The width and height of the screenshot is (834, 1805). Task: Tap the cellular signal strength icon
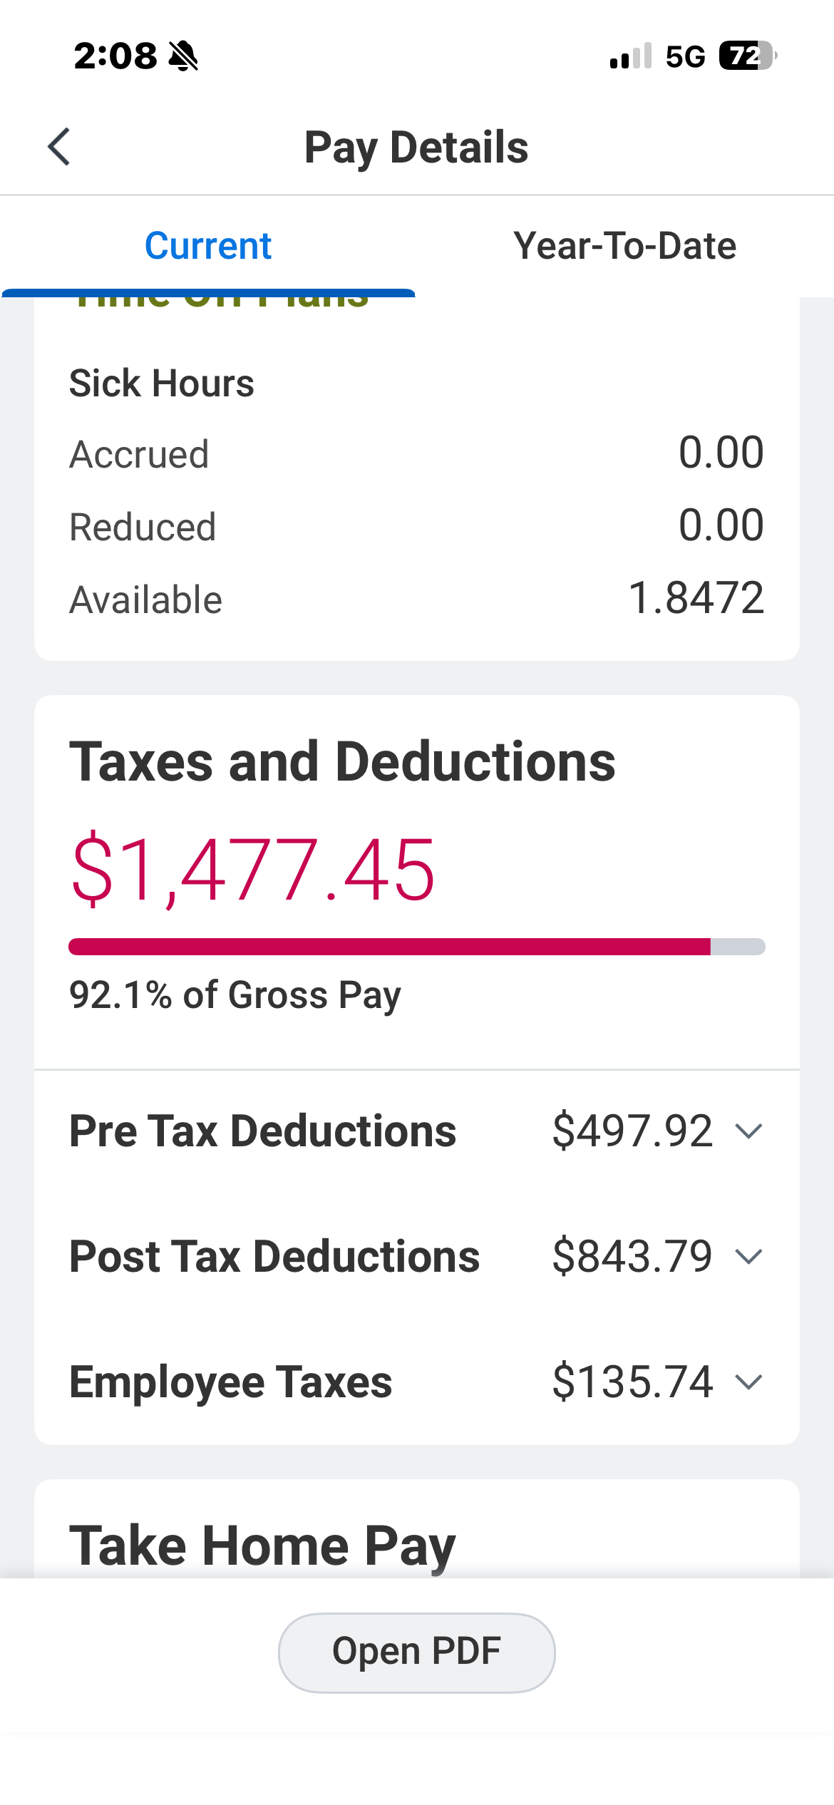[x=631, y=56]
